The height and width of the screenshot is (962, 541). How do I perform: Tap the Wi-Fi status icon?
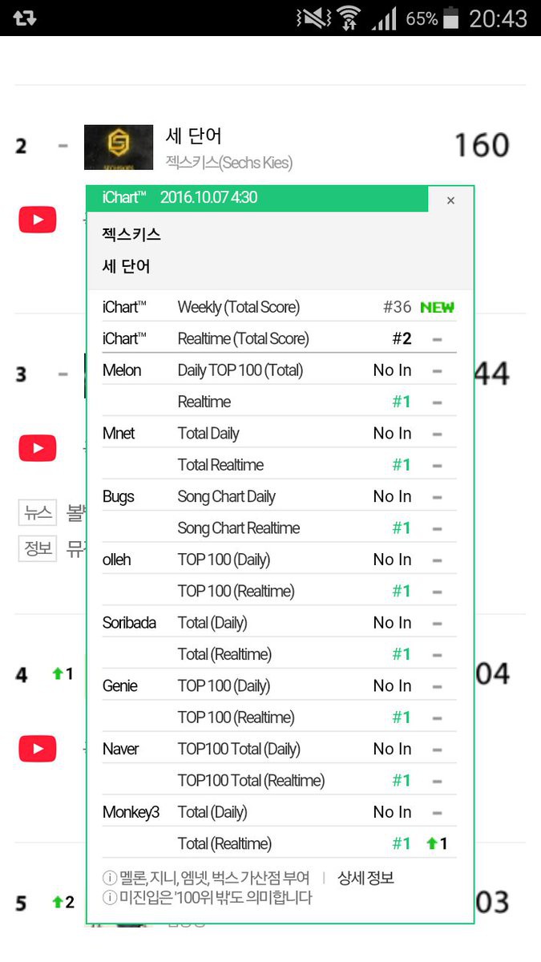tap(349, 18)
